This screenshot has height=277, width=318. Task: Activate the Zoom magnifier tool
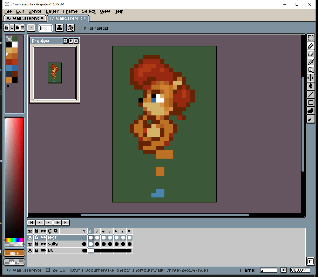pyautogui.click(x=311, y=70)
